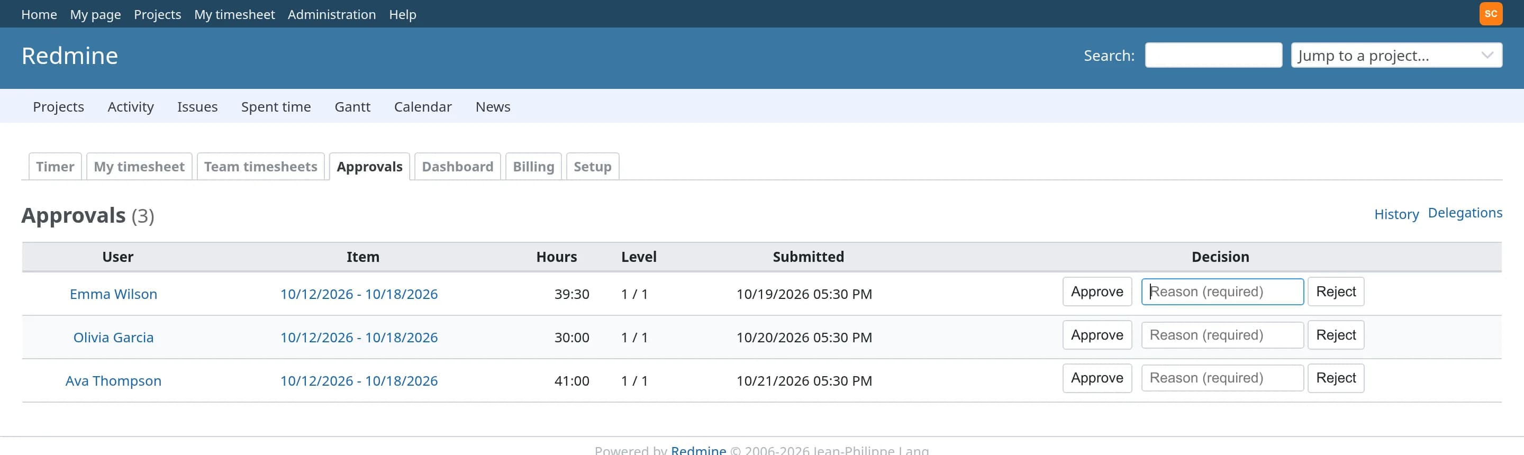Approve Olivia Garcia's timesheet
Screen dimensions: 1524x455
(x=1097, y=335)
